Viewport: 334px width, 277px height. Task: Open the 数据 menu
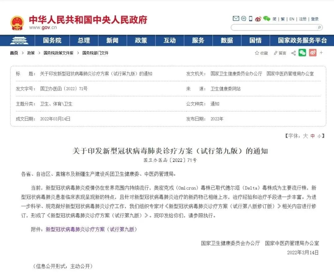point(227,40)
